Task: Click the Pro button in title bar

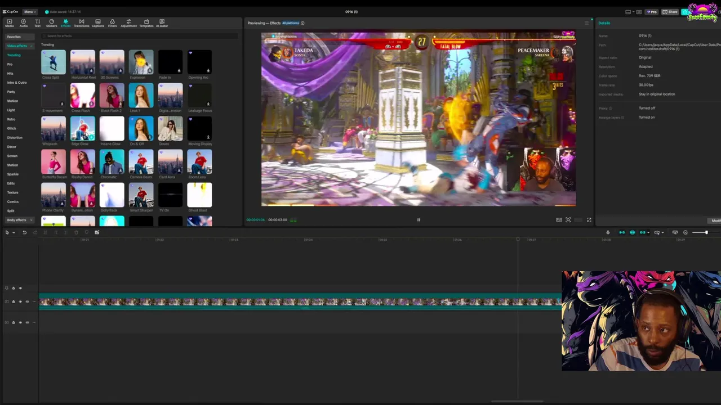Action: pyautogui.click(x=652, y=12)
